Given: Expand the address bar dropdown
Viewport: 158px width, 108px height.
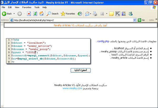Looking at the screenshot, I should pyautogui.click(x=135, y=20).
